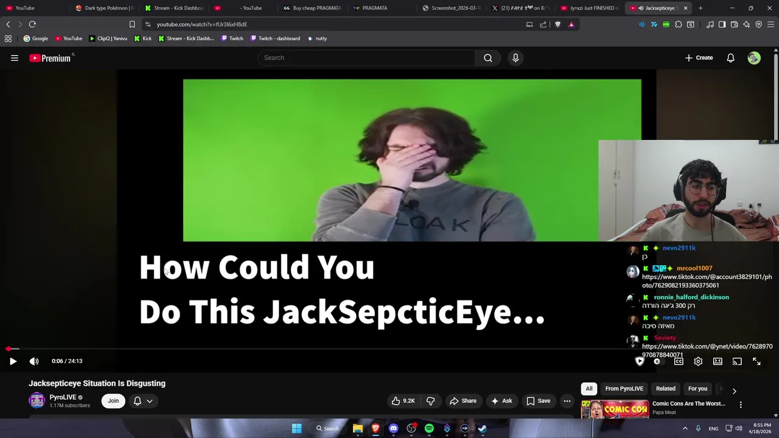Open the browser main hamburger menu
This screenshot has width=779, height=438.
(771, 24)
